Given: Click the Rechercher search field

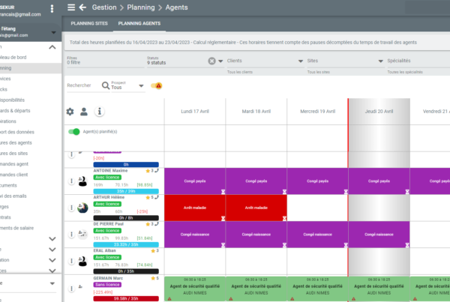Looking at the screenshot, I should pos(79,86).
